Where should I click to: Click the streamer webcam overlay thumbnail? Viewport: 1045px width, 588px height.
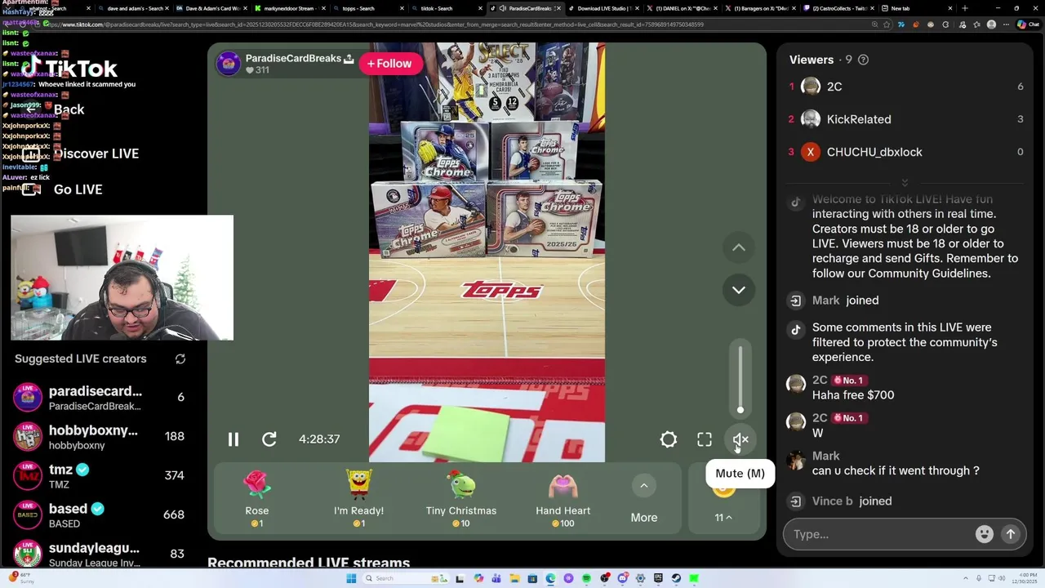[122, 278]
